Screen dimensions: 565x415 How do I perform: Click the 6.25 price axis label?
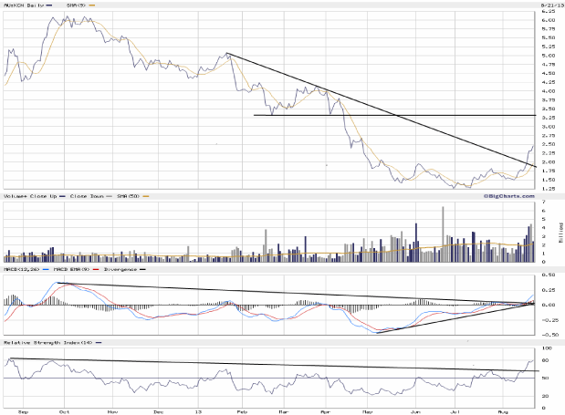(x=548, y=13)
